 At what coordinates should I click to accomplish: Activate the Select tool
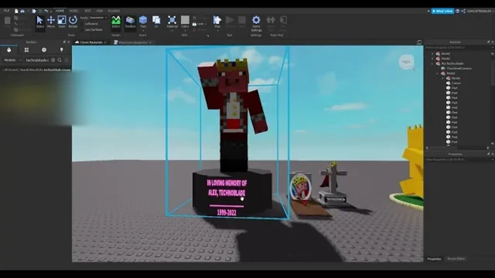40,22
